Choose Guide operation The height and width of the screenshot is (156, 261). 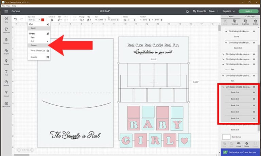pyautogui.click(x=39, y=57)
